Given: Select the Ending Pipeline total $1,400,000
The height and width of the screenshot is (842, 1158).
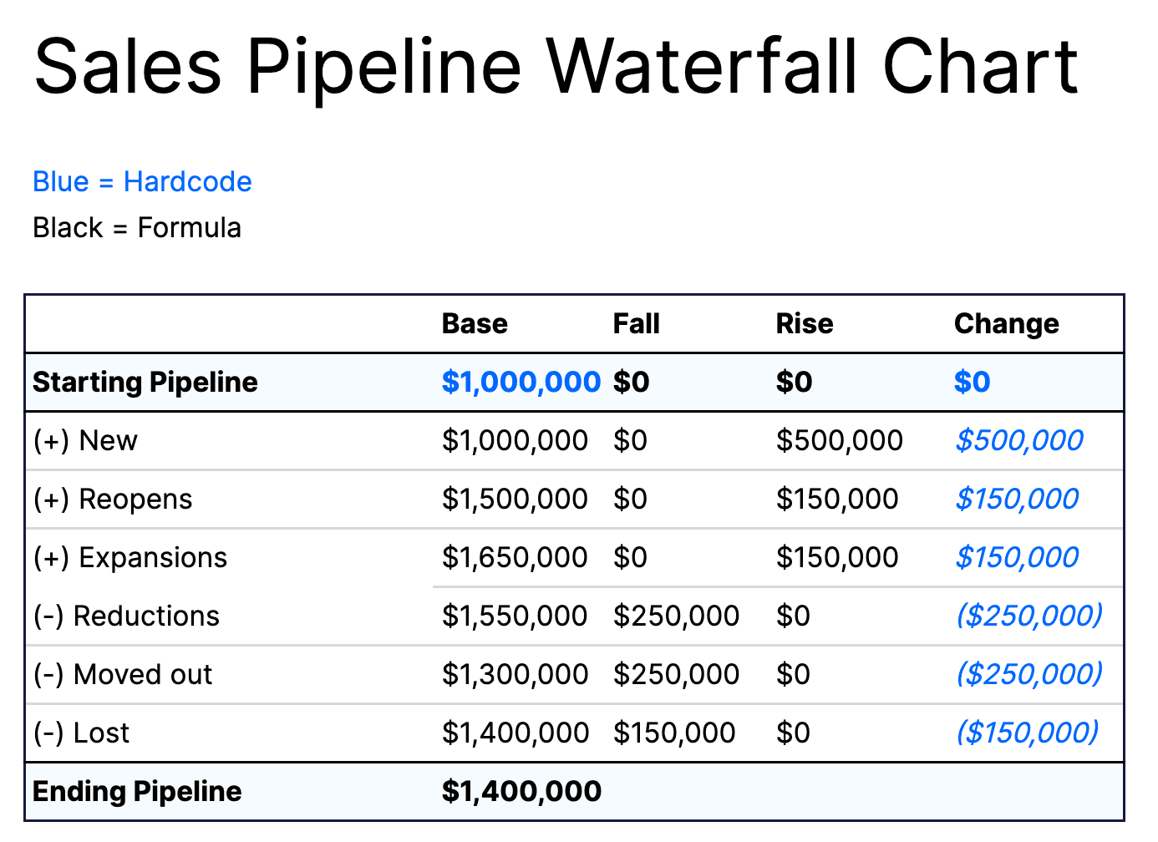Looking at the screenshot, I should coord(521,791).
